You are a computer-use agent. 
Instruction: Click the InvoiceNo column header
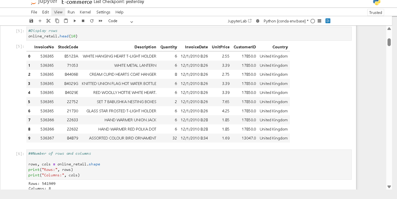tap(44, 47)
